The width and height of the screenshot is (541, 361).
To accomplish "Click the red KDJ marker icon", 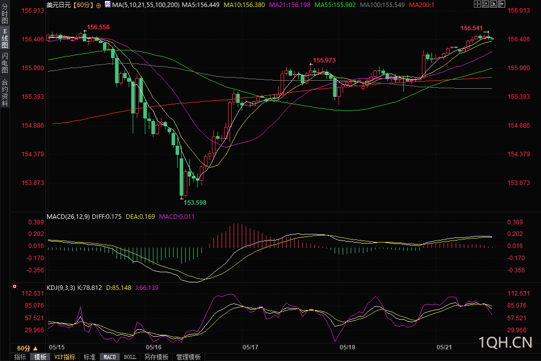I will (15, 286).
